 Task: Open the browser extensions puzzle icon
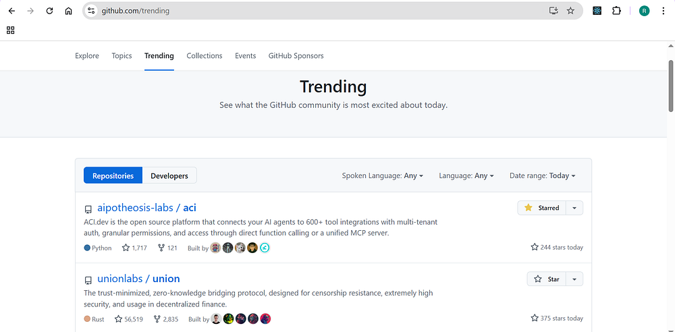pos(616,11)
